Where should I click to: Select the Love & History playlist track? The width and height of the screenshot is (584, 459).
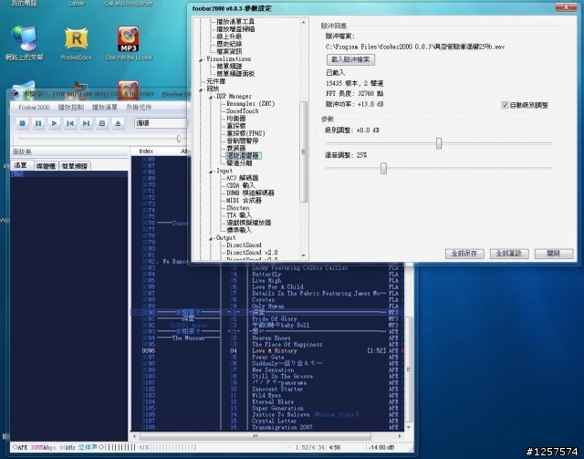click(275, 351)
